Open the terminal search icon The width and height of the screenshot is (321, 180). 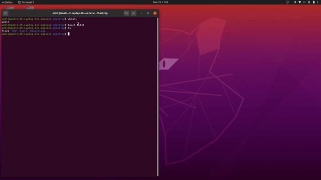(126, 13)
